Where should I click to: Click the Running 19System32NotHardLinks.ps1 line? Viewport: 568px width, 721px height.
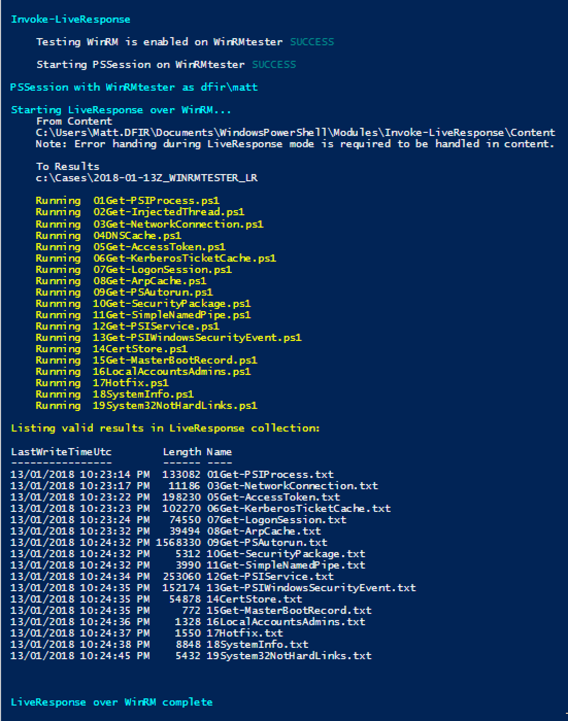point(146,406)
